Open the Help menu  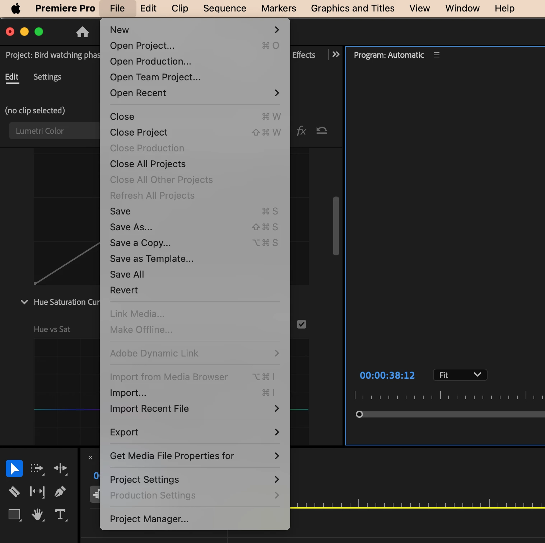pyautogui.click(x=504, y=8)
